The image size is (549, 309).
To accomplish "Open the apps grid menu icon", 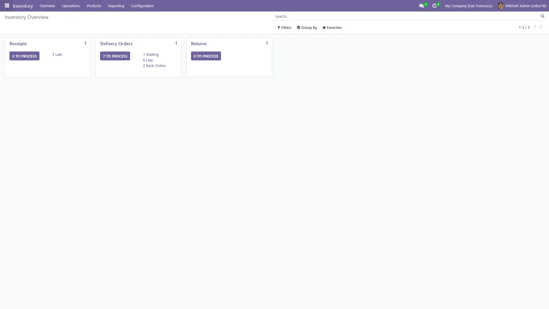I will pos(7,6).
